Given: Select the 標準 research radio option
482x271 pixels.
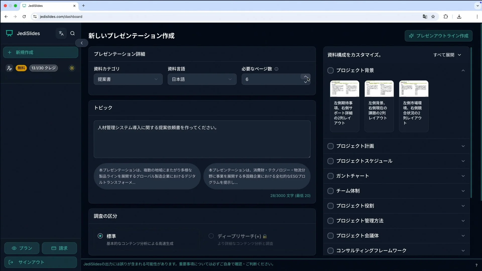Looking at the screenshot, I should [100, 236].
